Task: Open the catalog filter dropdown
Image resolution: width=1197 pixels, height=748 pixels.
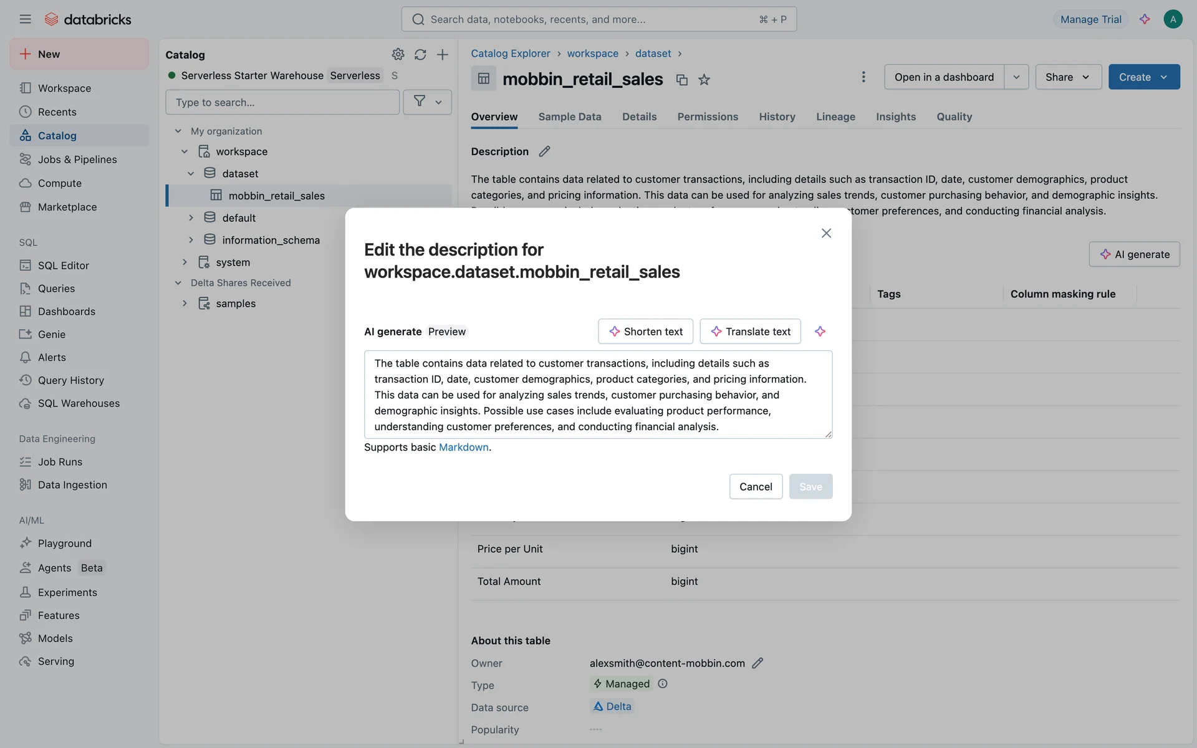Action: pyautogui.click(x=427, y=102)
